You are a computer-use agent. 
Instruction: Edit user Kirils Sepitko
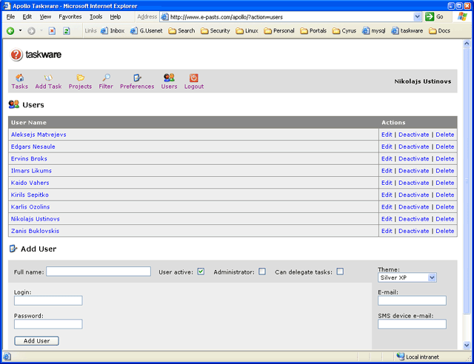(x=387, y=195)
